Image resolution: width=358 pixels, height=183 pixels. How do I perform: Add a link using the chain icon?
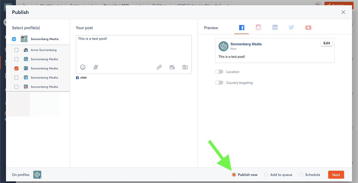point(159,67)
